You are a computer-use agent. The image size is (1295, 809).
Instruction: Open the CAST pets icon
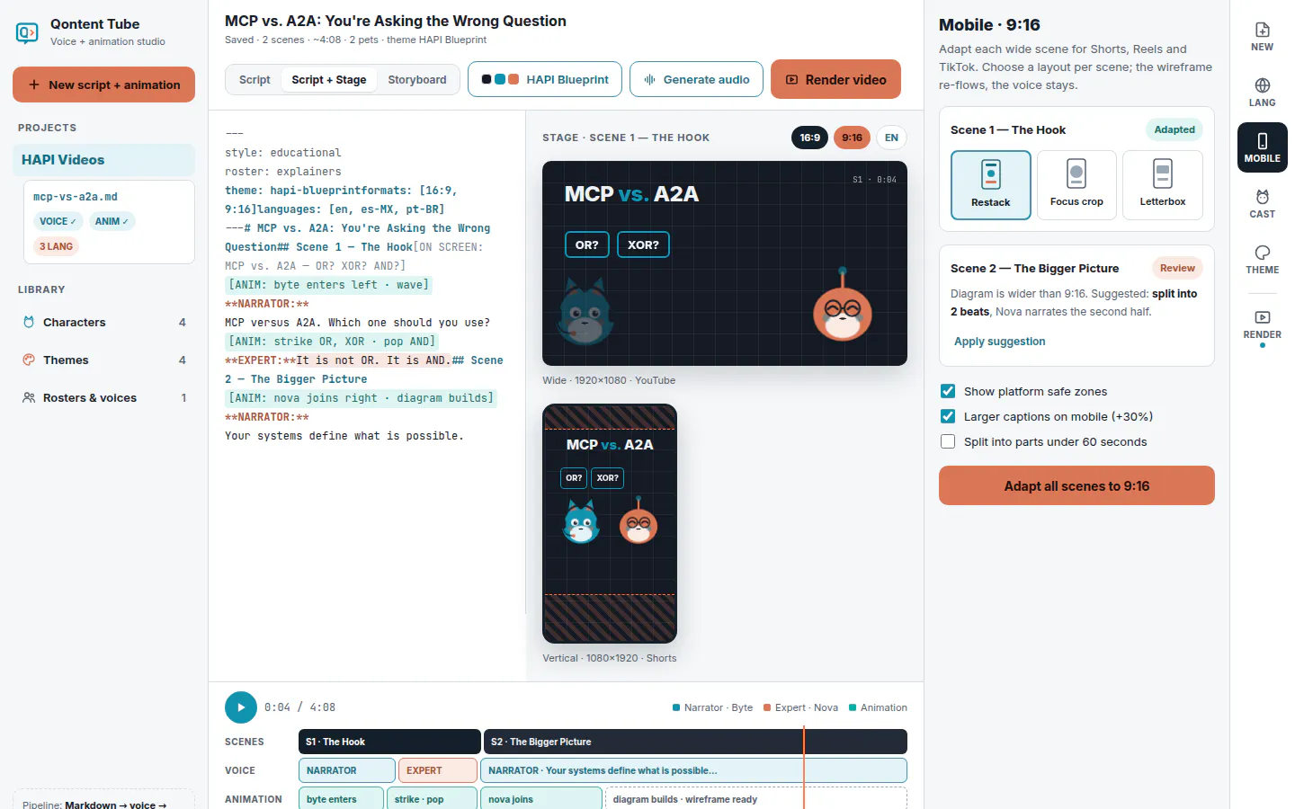[x=1262, y=204]
